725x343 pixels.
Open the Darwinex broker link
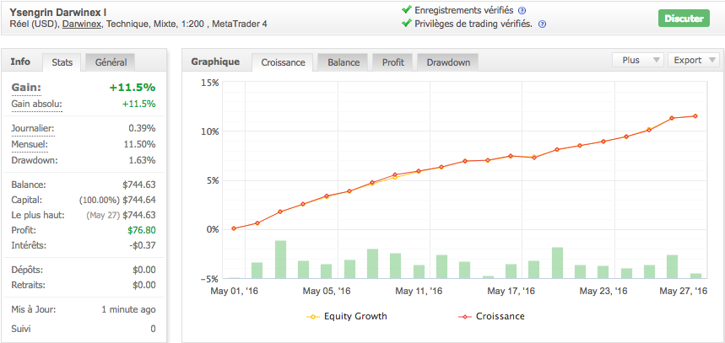[83, 24]
